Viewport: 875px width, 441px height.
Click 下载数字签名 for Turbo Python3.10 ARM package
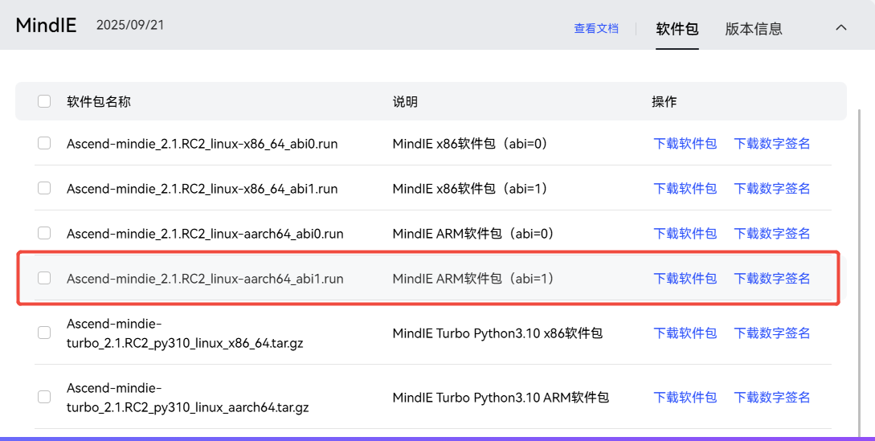[x=772, y=398]
